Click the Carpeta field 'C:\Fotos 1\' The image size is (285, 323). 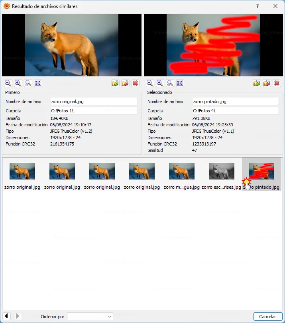coord(94,111)
